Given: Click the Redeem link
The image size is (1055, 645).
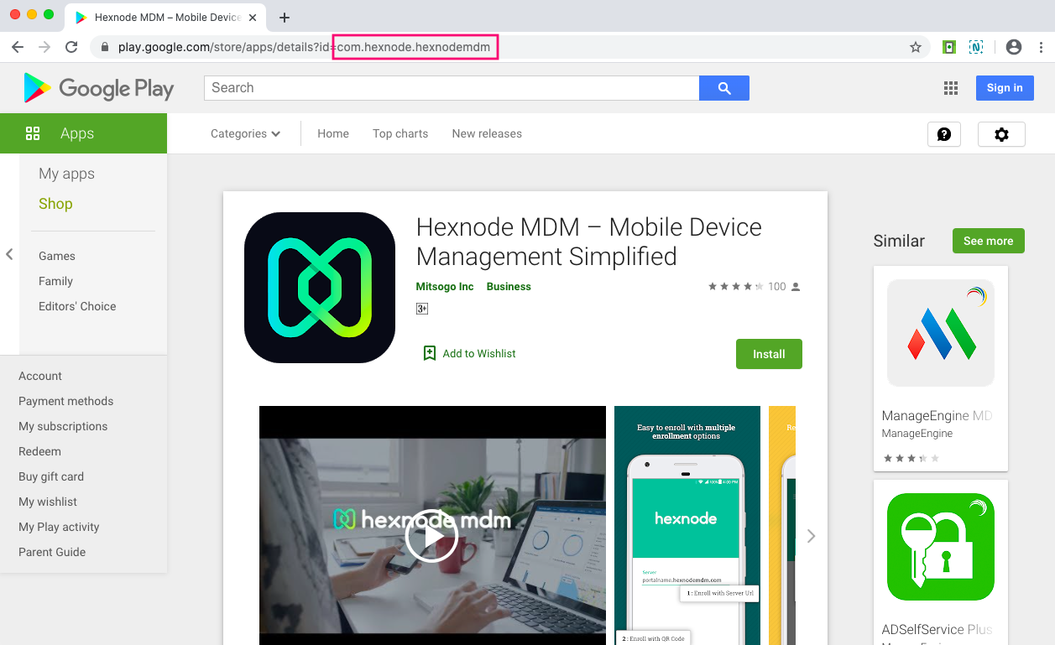Looking at the screenshot, I should coord(39,451).
